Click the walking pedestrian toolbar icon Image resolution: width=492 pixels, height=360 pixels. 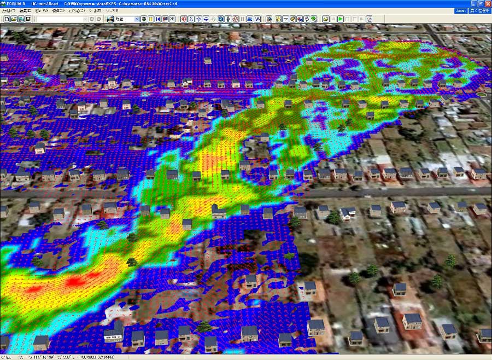[191, 19]
